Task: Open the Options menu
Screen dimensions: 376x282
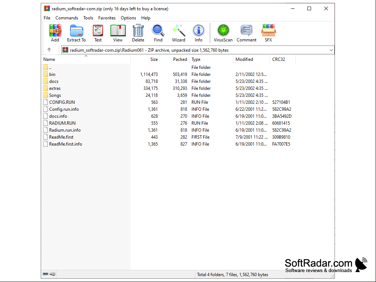Action: 128,18
